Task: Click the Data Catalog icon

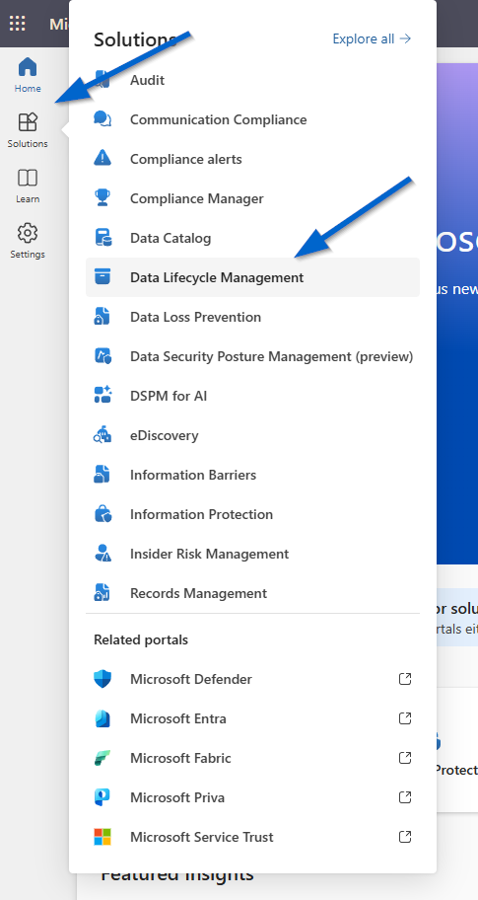Action: [102, 238]
